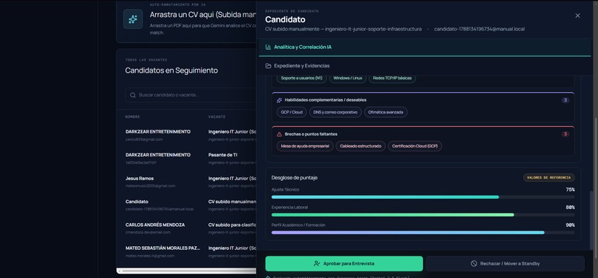Click the search magnifier icon

pyautogui.click(x=133, y=95)
